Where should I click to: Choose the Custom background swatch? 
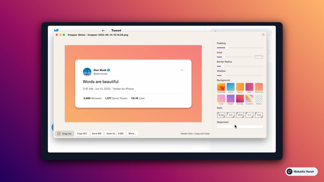coord(249,98)
